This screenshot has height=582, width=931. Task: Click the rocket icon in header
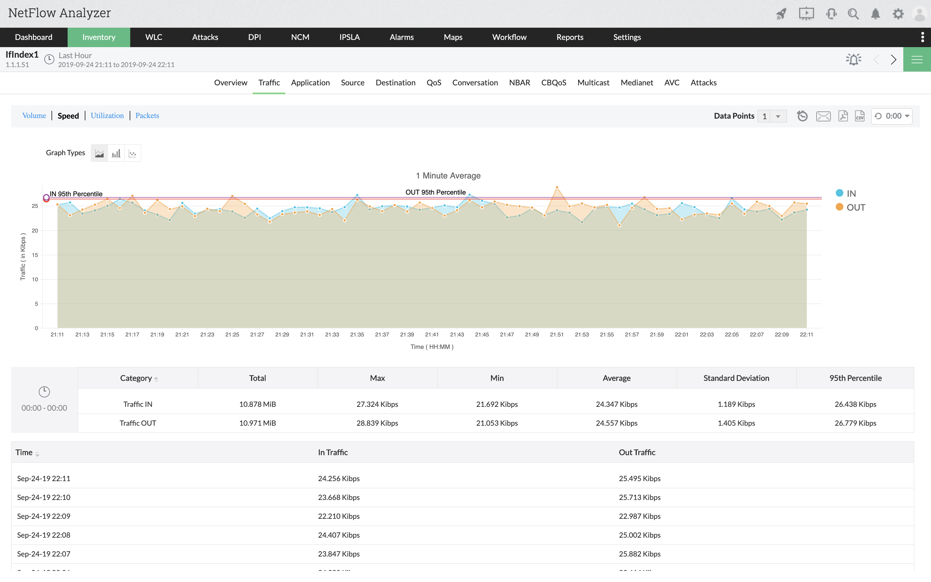781,14
